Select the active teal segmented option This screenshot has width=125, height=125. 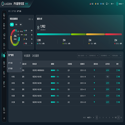12,25
